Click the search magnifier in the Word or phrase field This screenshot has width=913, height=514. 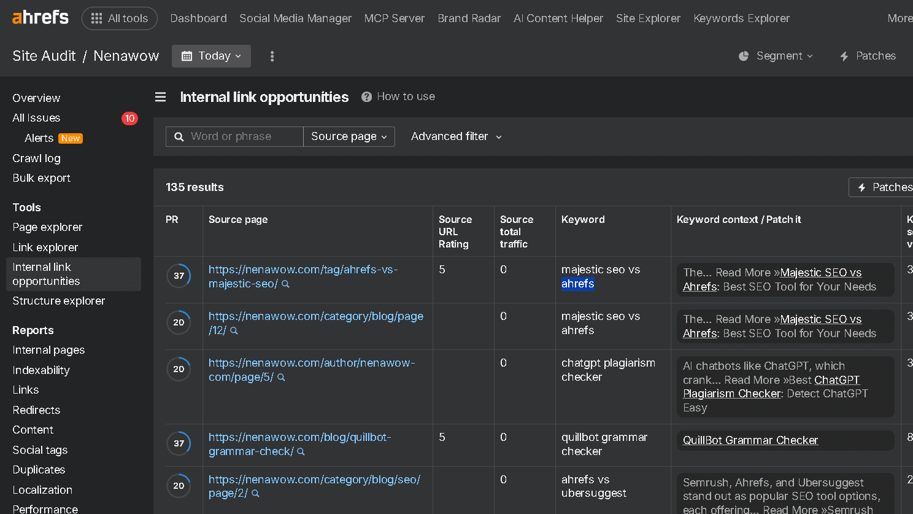pyautogui.click(x=178, y=136)
